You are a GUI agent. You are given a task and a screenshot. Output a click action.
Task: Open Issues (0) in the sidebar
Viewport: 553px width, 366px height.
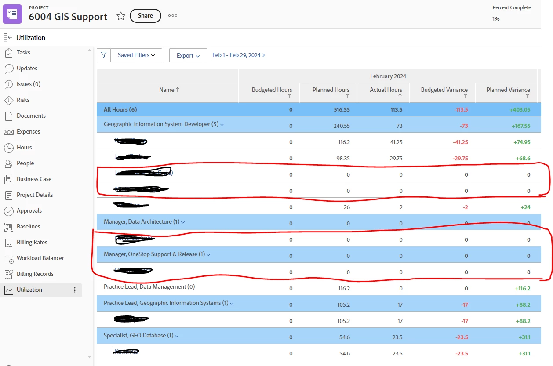pyautogui.click(x=29, y=84)
